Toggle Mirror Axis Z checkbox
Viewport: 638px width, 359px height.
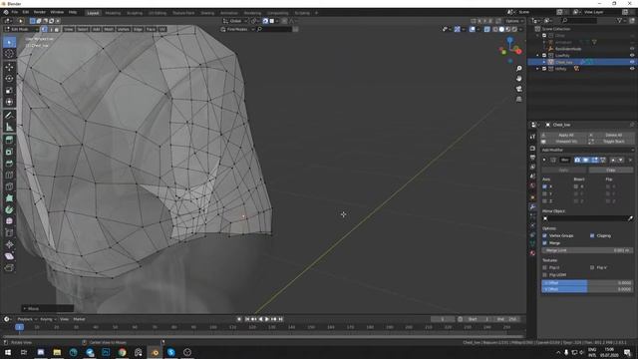pos(545,201)
